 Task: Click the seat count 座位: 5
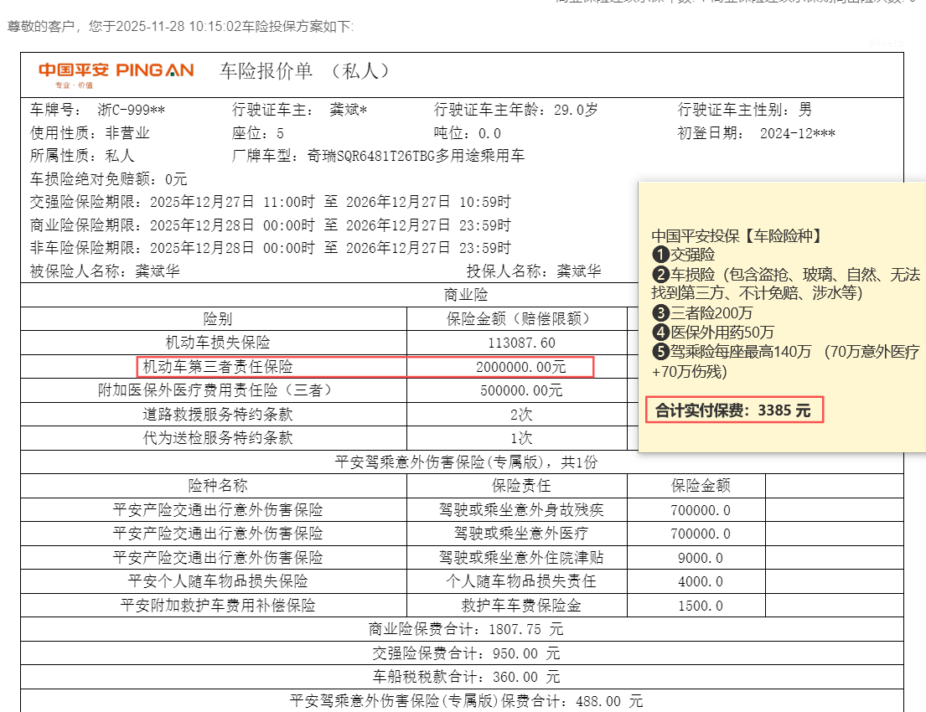click(258, 133)
